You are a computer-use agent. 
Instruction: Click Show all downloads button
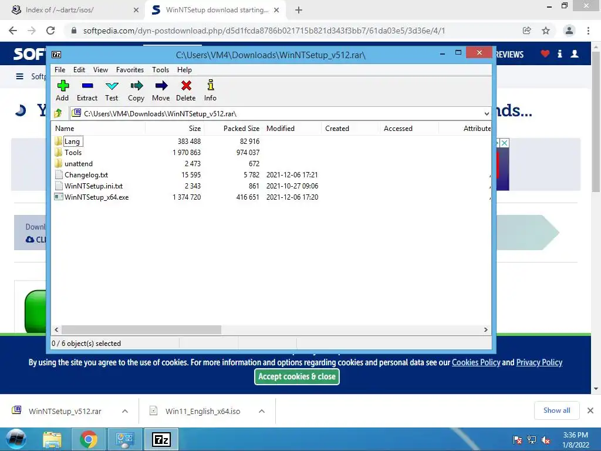(x=556, y=410)
